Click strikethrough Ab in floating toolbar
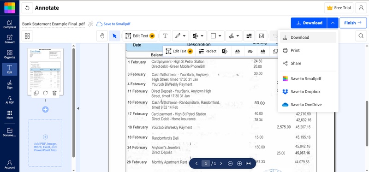This screenshot has width=369, height=172. 250,51
